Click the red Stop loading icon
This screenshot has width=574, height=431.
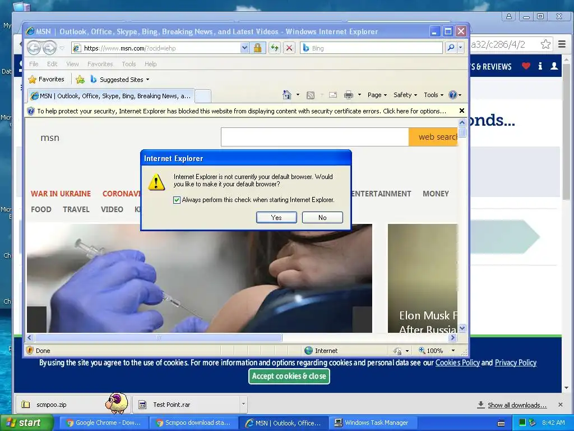click(289, 48)
